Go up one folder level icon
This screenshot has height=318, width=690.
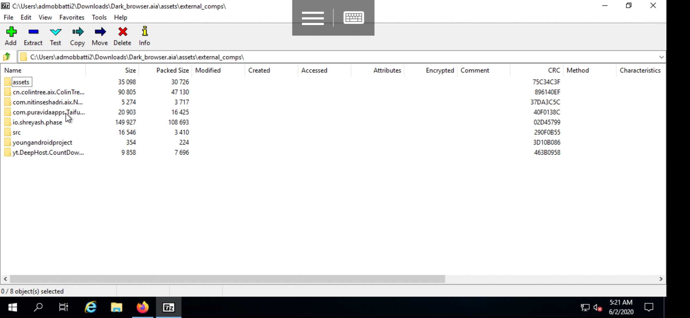pos(7,57)
